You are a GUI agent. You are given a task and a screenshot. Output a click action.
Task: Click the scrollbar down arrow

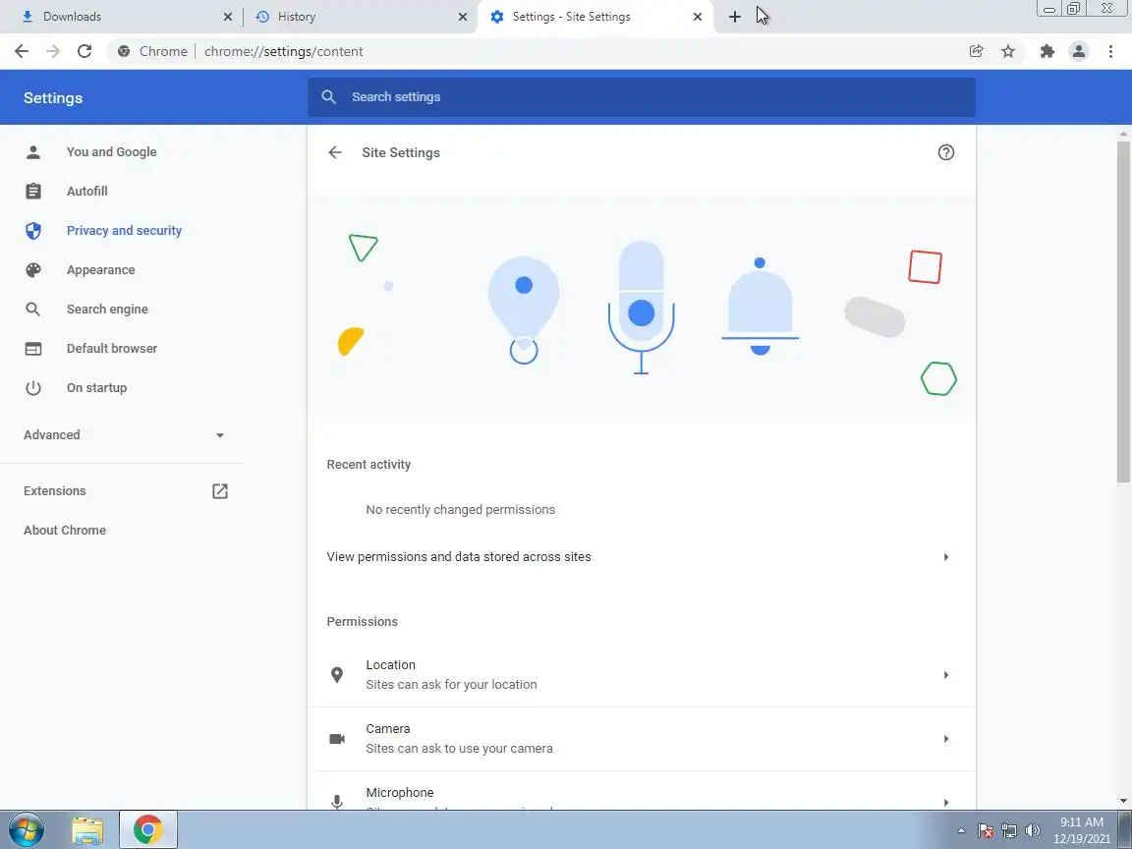(1123, 801)
